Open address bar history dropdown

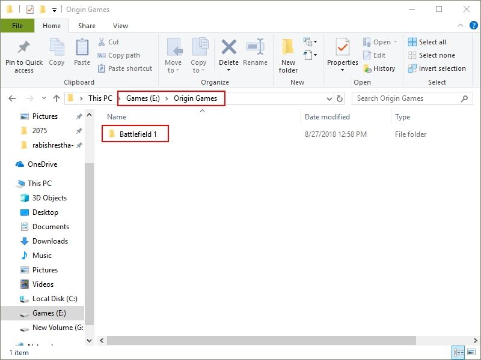tap(329, 98)
